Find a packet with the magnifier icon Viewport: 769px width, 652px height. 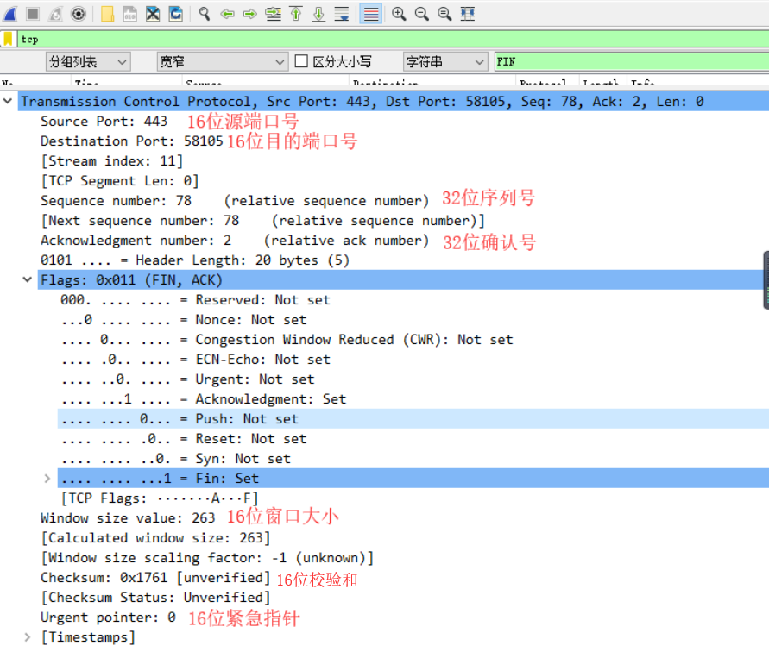pos(205,14)
